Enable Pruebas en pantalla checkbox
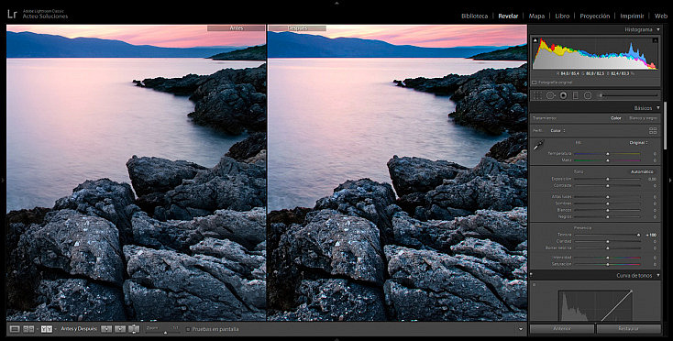The image size is (673, 341). [x=188, y=329]
